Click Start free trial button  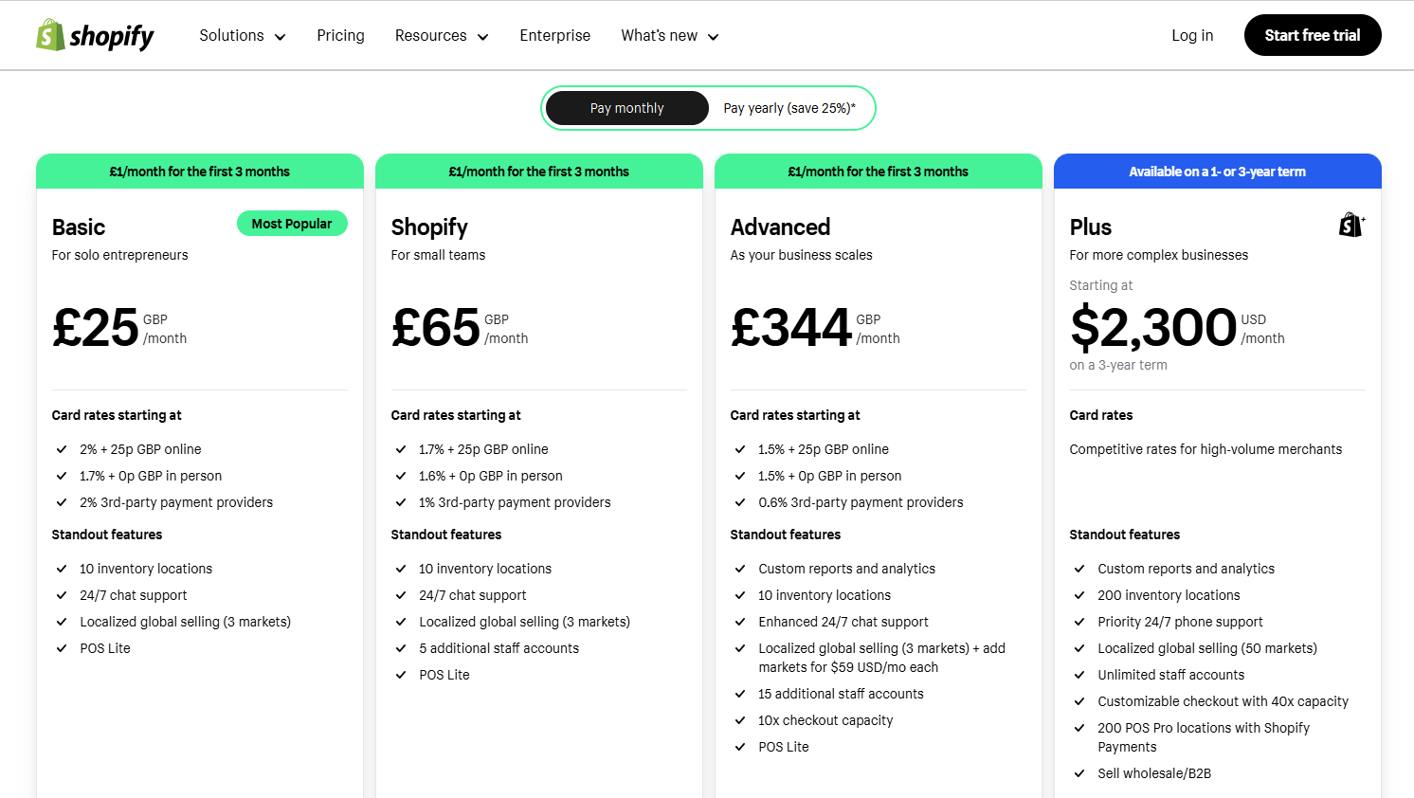pos(1313,35)
